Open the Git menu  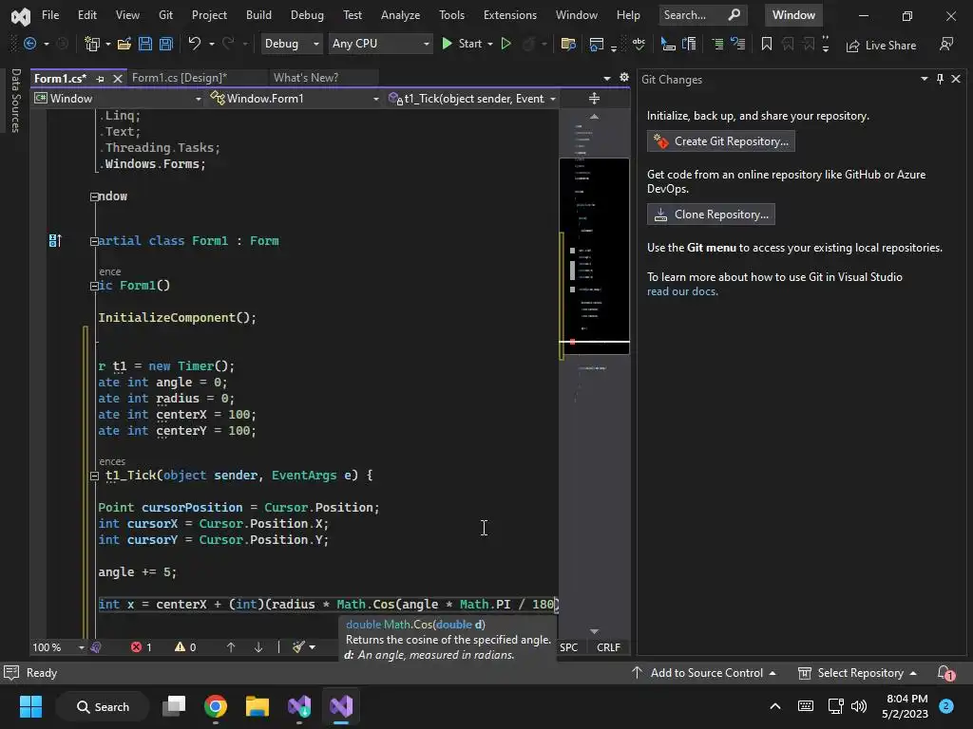(x=165, y=15)
